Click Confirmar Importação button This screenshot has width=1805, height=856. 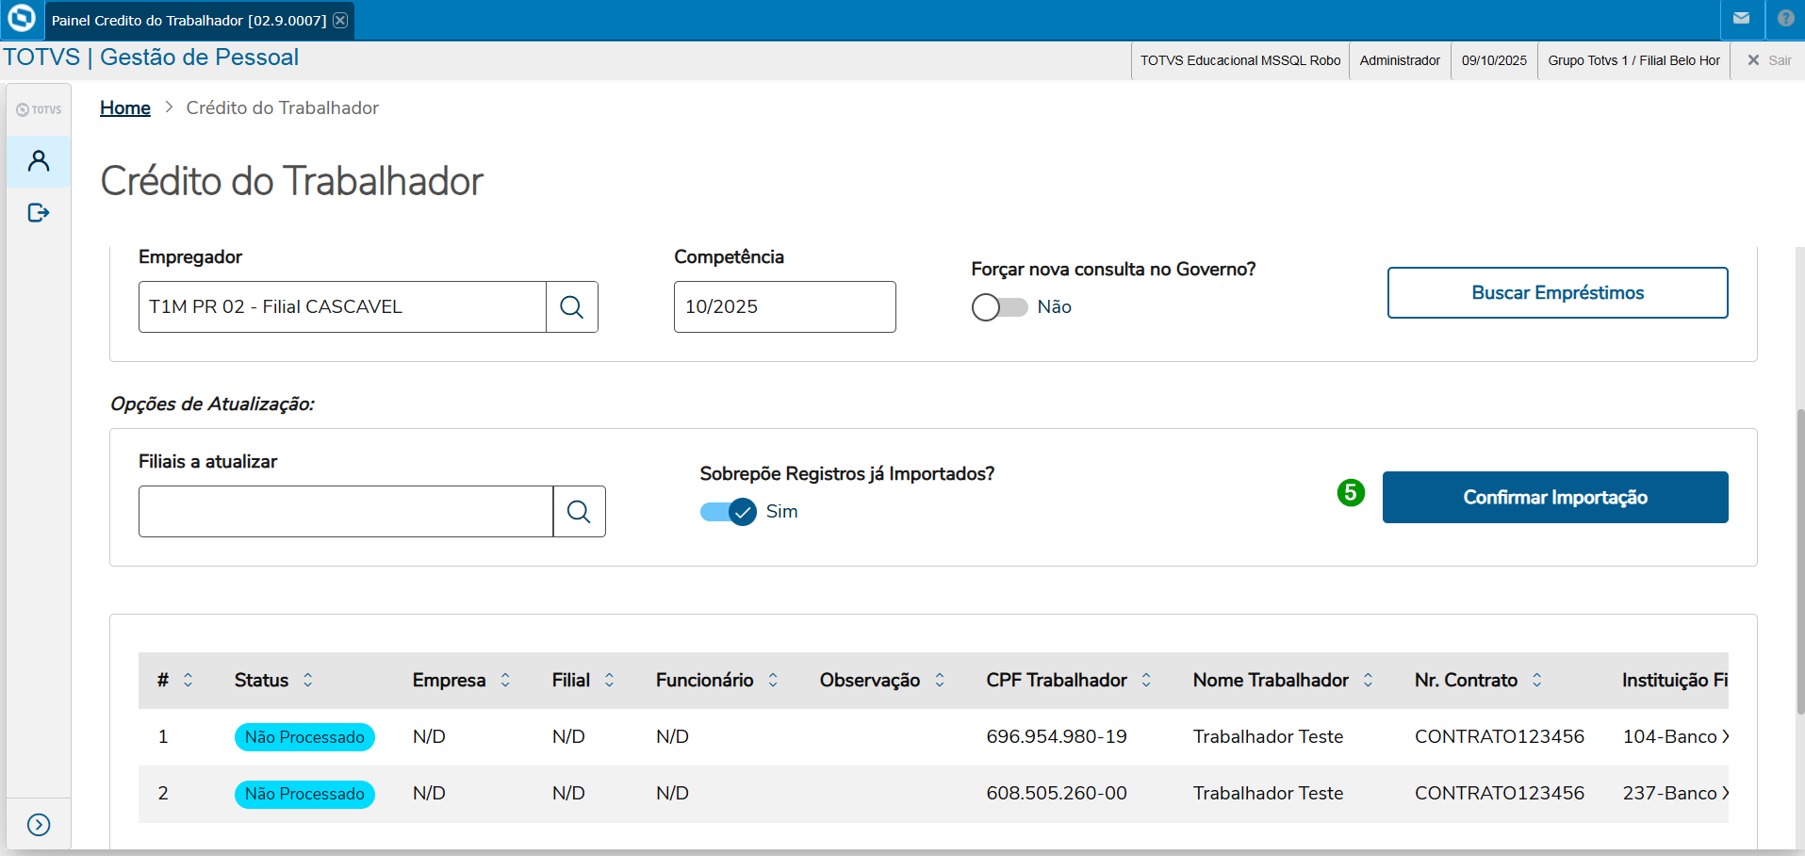(x=1555, y=498)
